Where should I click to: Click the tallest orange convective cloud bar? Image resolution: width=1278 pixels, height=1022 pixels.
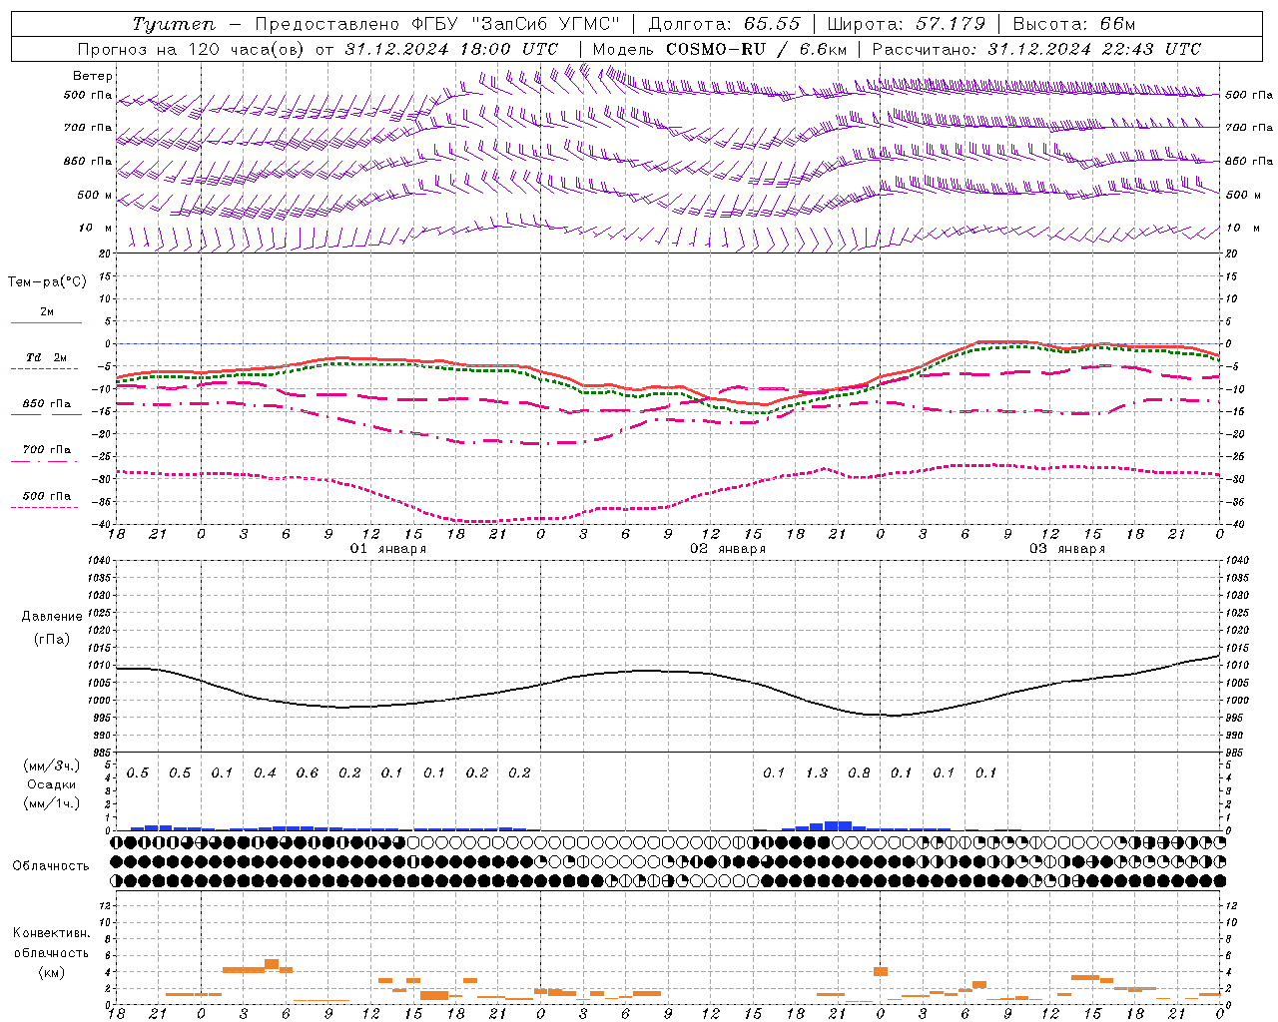[x=272, y=965]
